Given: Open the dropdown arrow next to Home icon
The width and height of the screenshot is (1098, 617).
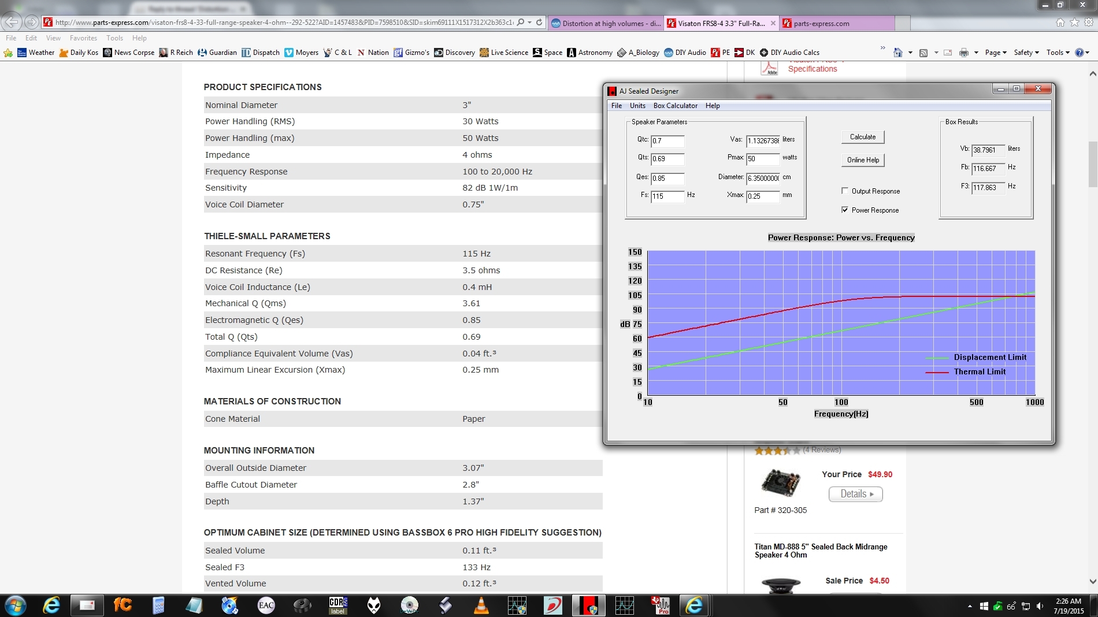Looking at the screenshot, I should click(x=910, y=53).
